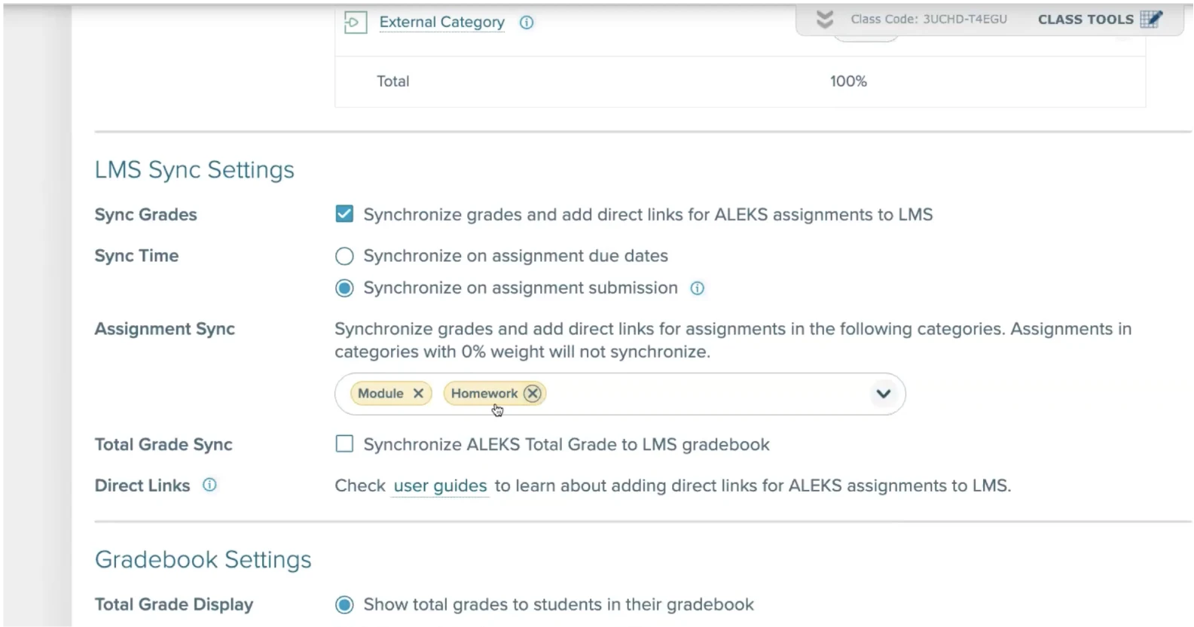Image resolution: width=1194 pixels, height=627 pixels.
Task: Select Synchronize on assignment submission radio
Action: (x=344, y=288)
